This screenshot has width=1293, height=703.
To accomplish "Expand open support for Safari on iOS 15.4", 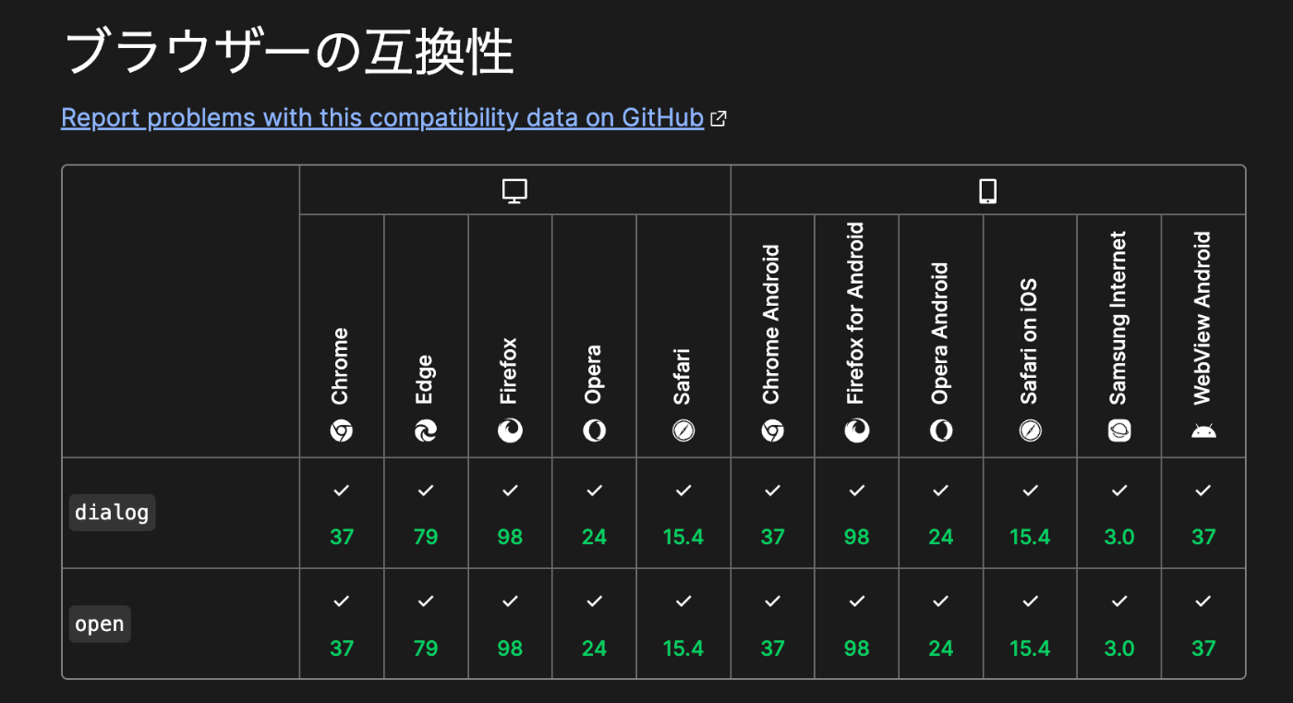I will tap(1030, 624).
